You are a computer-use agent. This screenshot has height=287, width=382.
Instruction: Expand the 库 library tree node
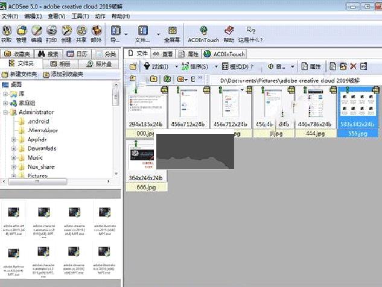click(5, 94)
